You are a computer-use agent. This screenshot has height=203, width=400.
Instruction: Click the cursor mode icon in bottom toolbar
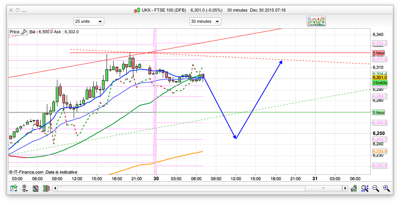[x=25, y=188]
